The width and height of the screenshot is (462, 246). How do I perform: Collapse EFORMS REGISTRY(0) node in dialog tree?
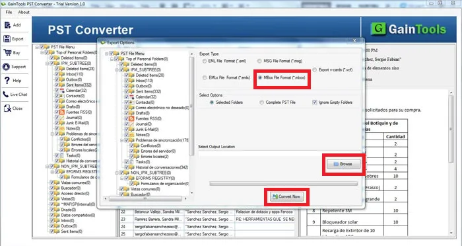pyautogui.click(x=121, y=179)
